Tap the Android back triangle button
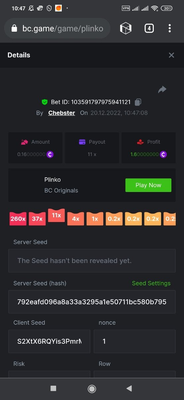This screenshot has height=400, width=184. [129, 388]
